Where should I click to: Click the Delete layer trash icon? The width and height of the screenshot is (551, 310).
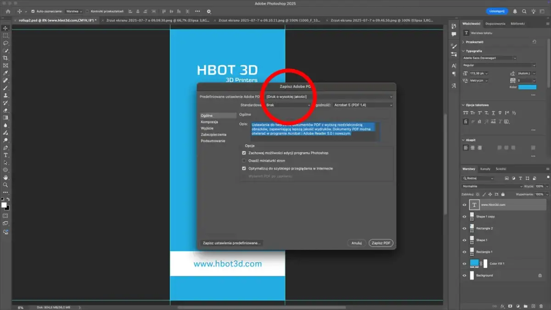tap(541, 306)
